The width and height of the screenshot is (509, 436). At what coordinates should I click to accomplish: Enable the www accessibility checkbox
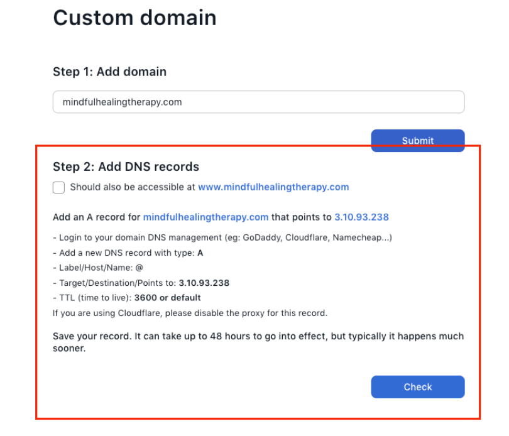[x=58, y=187]
